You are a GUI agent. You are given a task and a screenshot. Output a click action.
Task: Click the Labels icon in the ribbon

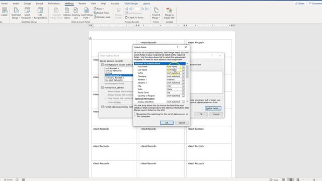point(5,12)
